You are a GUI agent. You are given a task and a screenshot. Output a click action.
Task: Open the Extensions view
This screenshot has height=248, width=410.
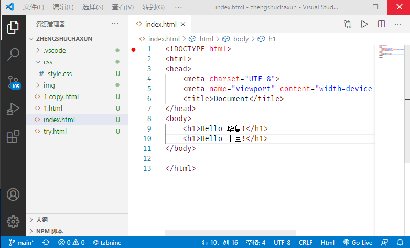(x=13, y=137)
